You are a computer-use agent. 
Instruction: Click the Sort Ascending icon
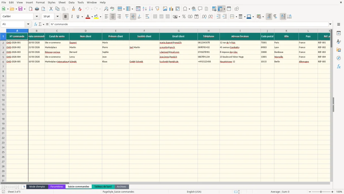pyautogui.click(x=145, y=9)
